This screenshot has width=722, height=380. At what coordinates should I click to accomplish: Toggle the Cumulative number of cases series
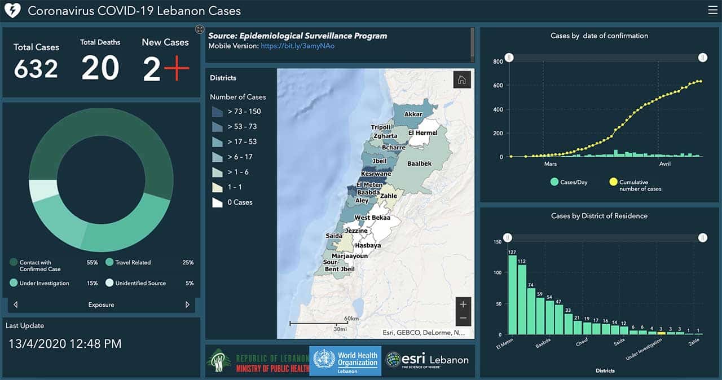tap(635, 185)
